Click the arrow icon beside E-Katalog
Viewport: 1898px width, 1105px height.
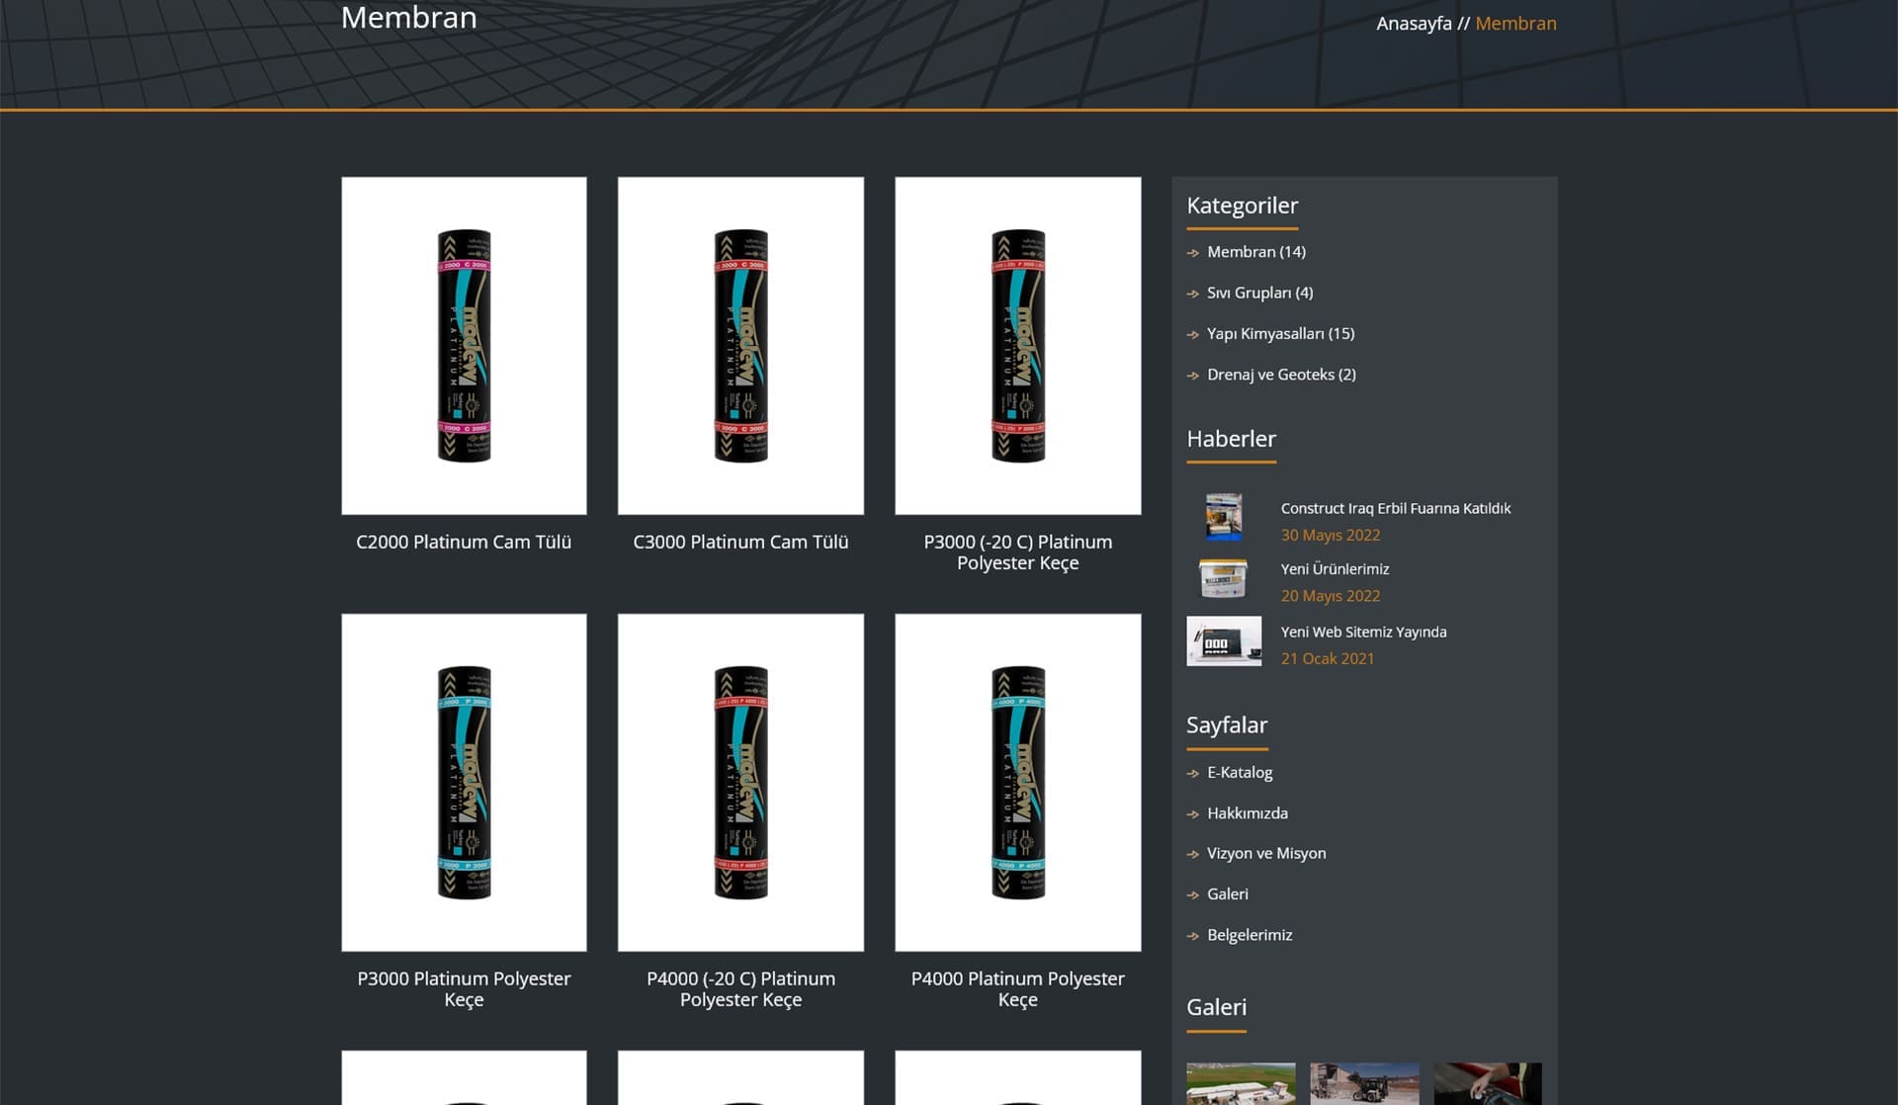pos(1193,774)
